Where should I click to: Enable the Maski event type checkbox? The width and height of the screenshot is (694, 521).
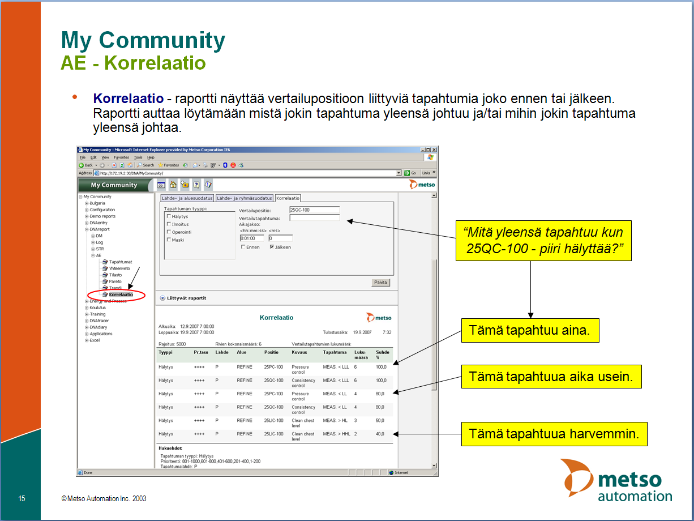169,240
